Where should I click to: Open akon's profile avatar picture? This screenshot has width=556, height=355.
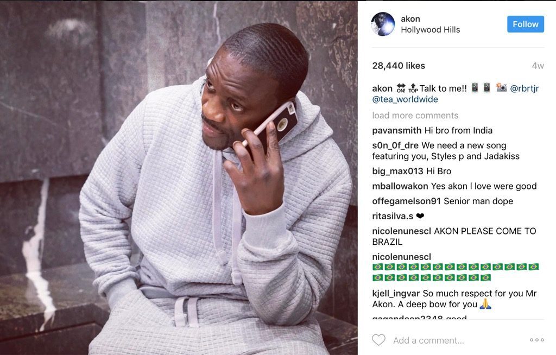point(383,24)
